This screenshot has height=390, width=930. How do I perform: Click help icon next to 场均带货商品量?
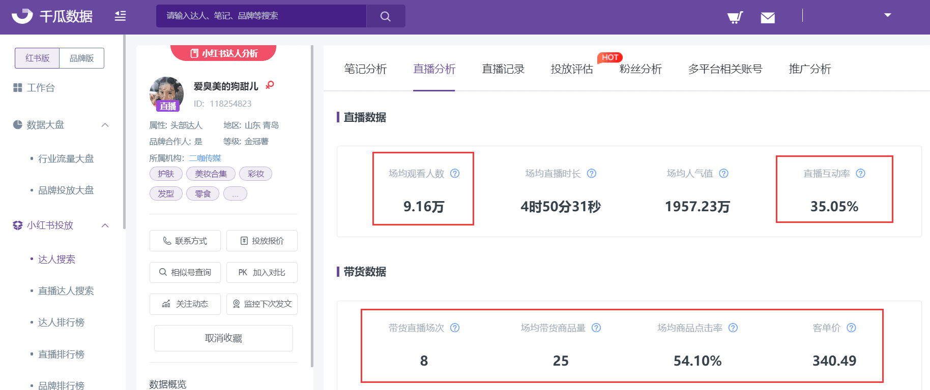(x=597, y=328)
